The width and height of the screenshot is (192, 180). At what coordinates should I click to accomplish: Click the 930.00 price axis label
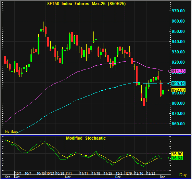point(178,52)
